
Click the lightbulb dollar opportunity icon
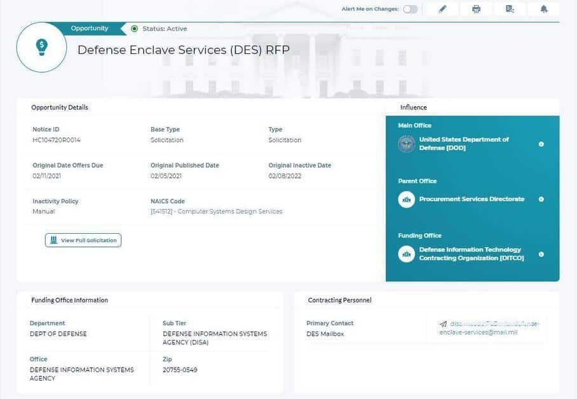41,47
